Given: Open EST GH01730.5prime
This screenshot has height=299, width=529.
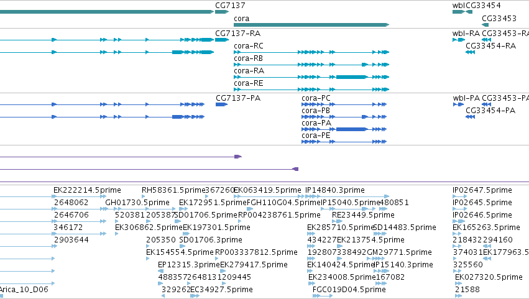Looking at the screenshot, I should coord(137,203).
